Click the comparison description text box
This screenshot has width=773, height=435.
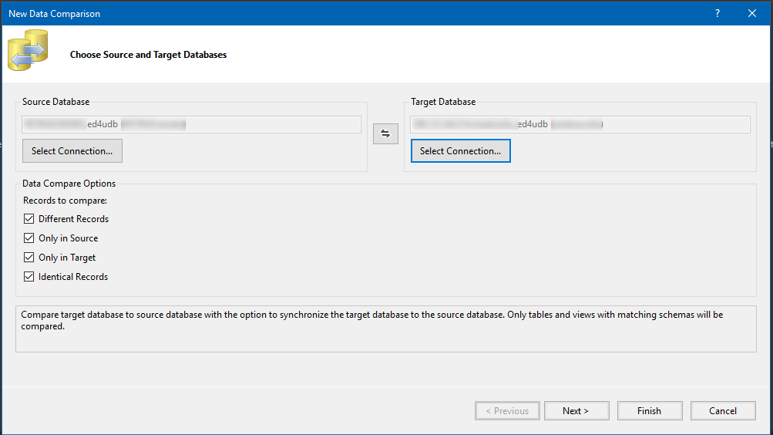tap(386, 329)
